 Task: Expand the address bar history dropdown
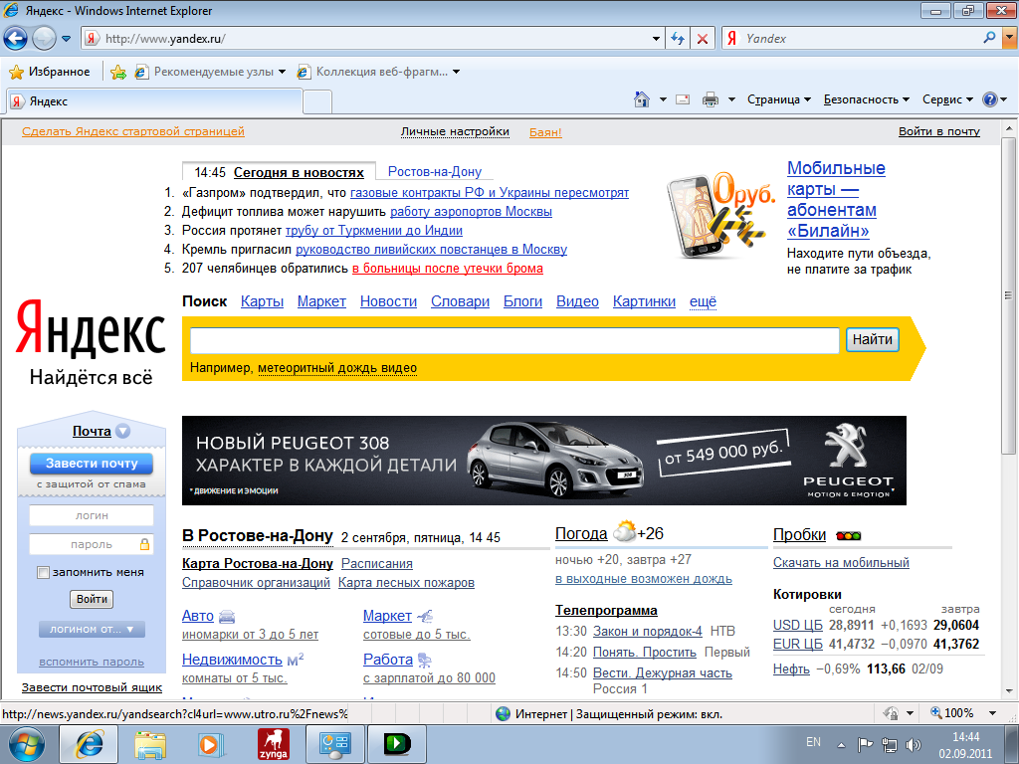[656, 39]
